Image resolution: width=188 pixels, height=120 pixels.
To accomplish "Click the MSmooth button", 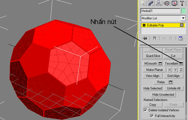I will point(151,64).
